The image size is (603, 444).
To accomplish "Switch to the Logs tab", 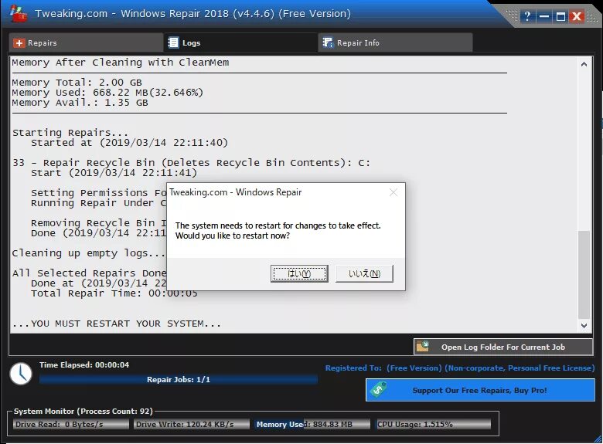I will pyautogui.click(x=240, y=42).
